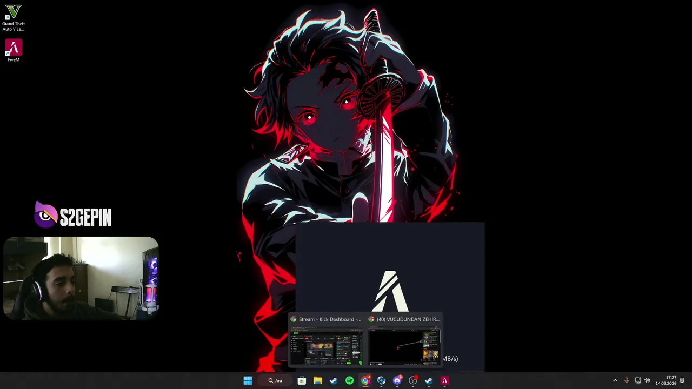Open OBS Studio from the taskbar
This screenshot has height=389, width=692.
(x=413, y=380)
